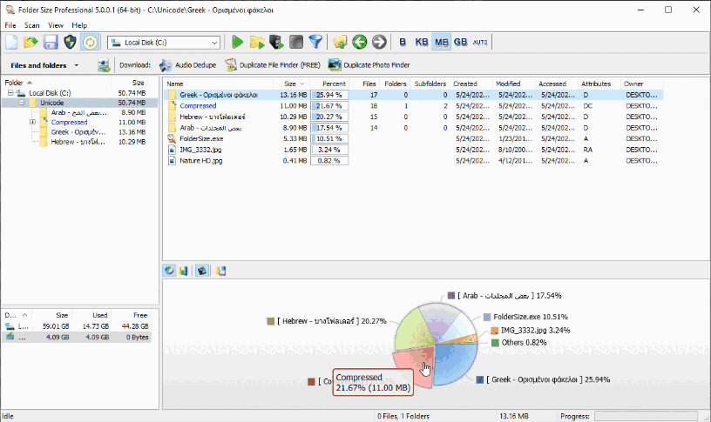
Task: Click the green Refresh scan icon
Action: (x=89, y=42)
